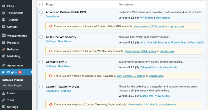Click the Marketing megaphone icon
The image size is (208, 110).
coord(4,56)
